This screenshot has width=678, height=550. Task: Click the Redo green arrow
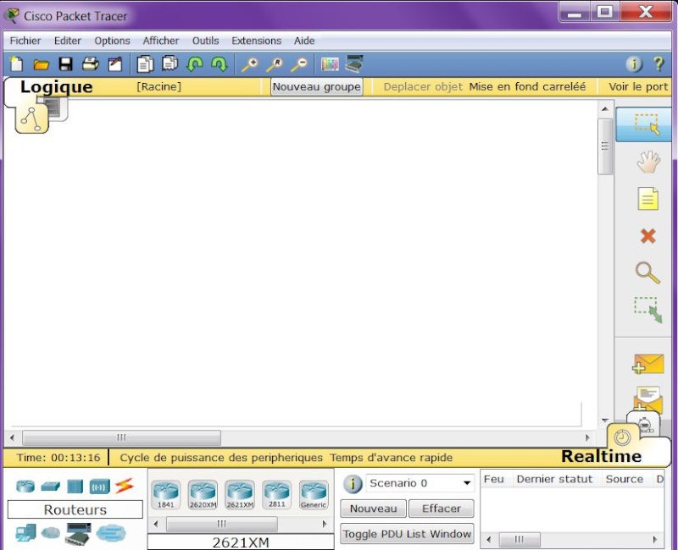point(220,64)
